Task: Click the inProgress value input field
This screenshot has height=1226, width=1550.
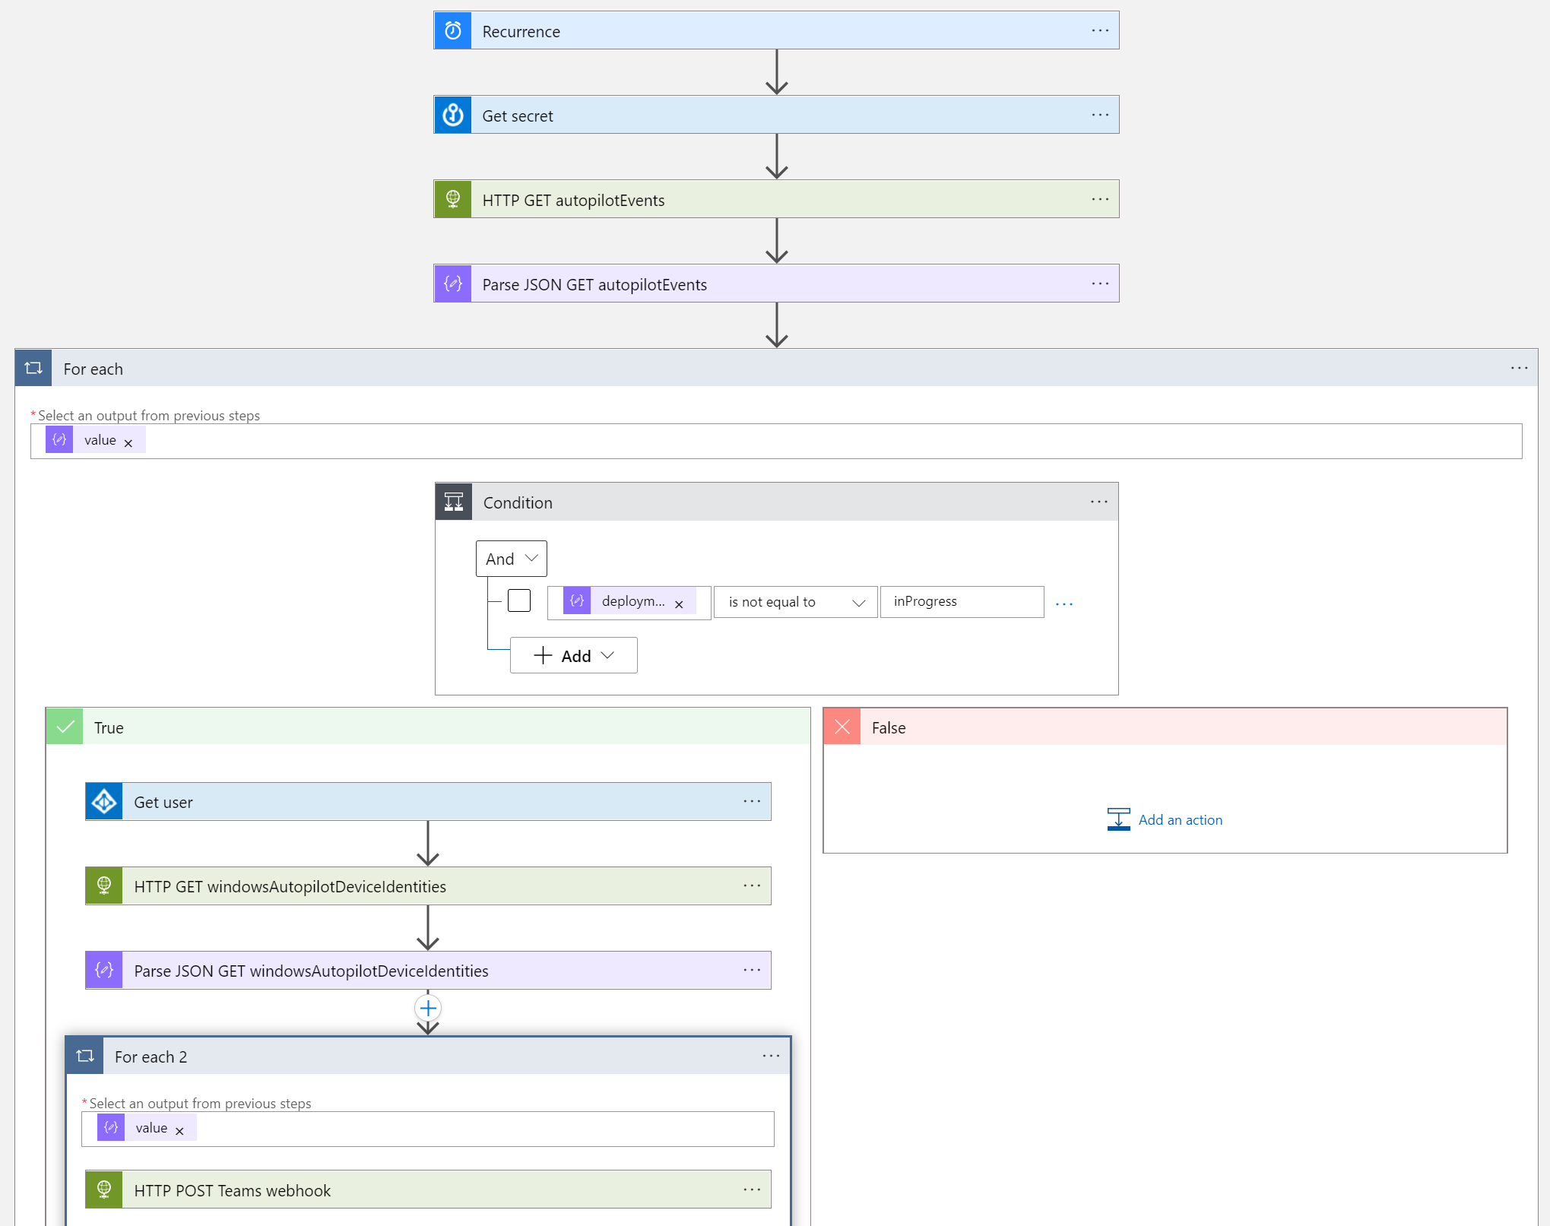Action: tap(961, 601)
